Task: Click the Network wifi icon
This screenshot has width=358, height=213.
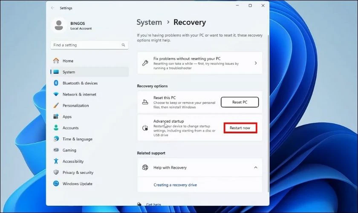Action: click(x=56, y=94)
